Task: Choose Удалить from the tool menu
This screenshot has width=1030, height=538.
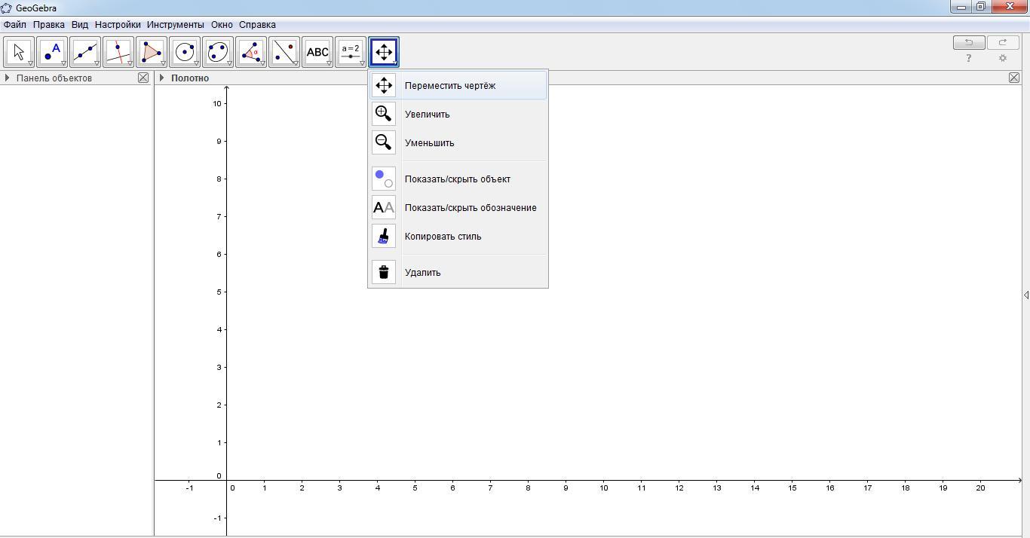Action: pos(458,272)
